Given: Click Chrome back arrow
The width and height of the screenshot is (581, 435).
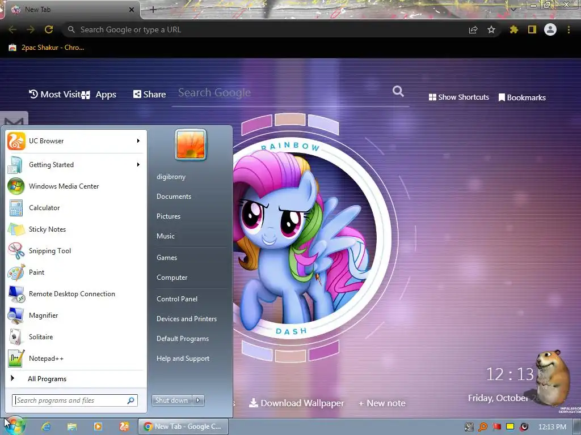Looking at the screenshot, I should click(x=12, y=29).
